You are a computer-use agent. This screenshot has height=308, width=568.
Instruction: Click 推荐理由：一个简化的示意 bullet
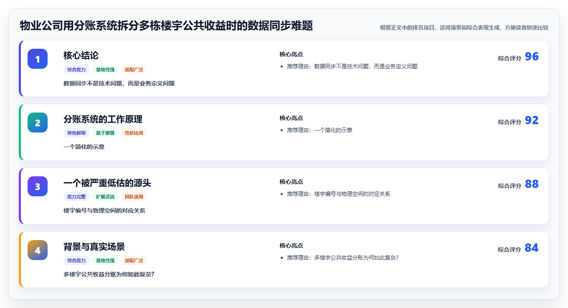coord(320,130)
